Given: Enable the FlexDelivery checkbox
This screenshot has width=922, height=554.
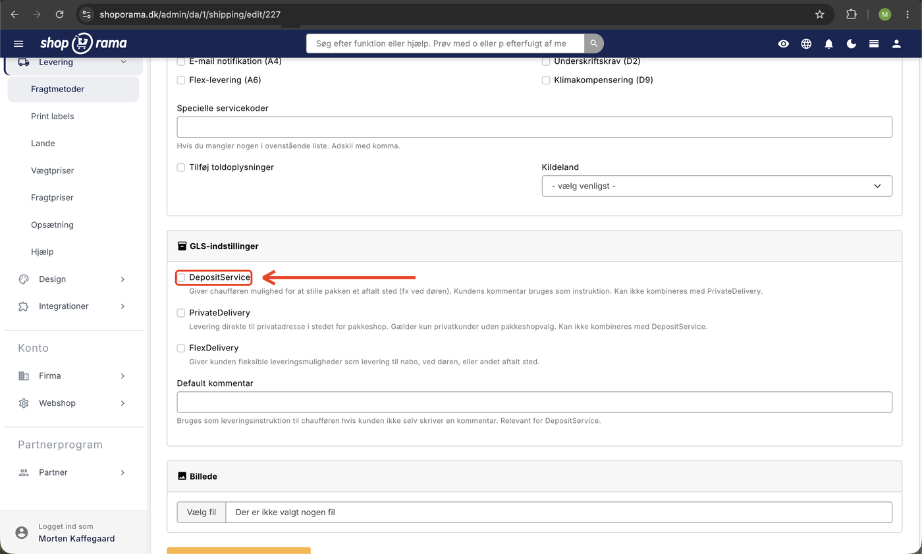Looking at the screenshot, I should [181, 348].
